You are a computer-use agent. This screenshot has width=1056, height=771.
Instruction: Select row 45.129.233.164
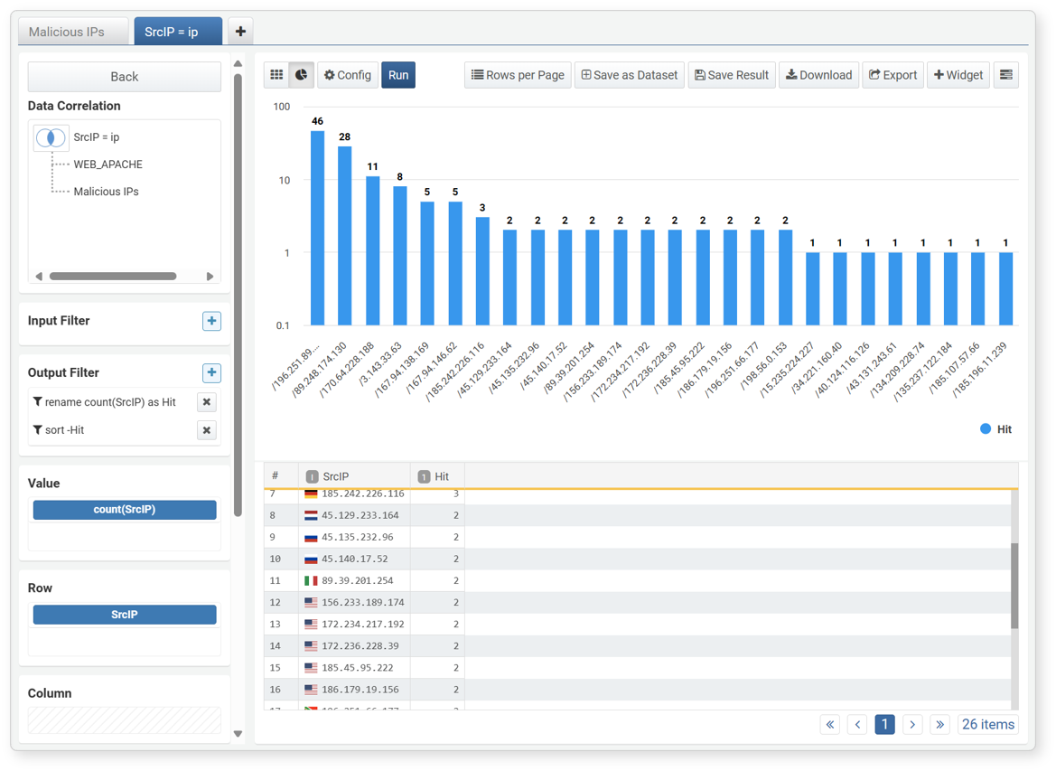pos(637,515)
